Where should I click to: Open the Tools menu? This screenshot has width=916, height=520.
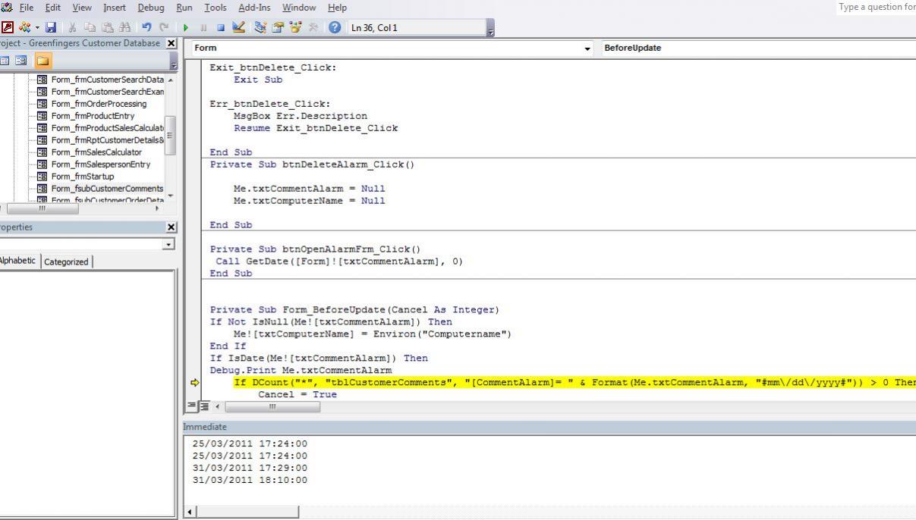(216, 8)
